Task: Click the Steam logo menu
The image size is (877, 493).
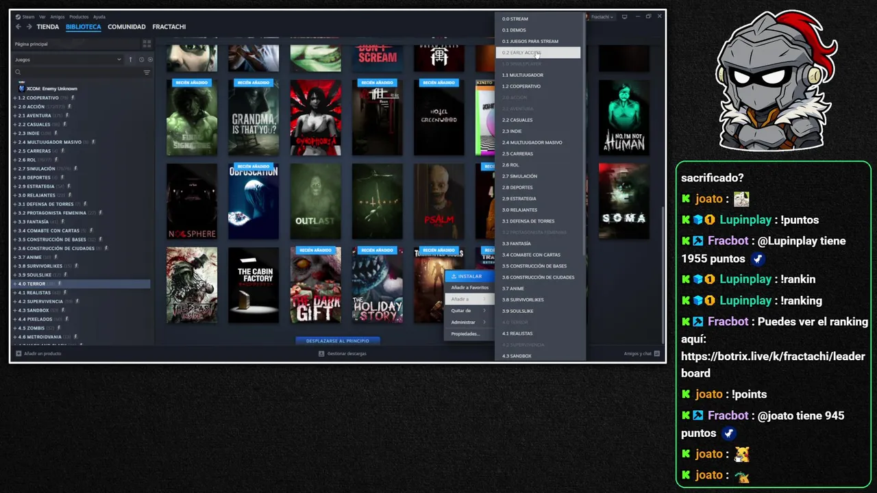Action: pyautogui.click(x=25, y=16)
